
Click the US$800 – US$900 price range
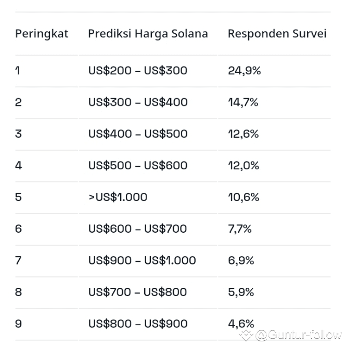pos(137,324)
